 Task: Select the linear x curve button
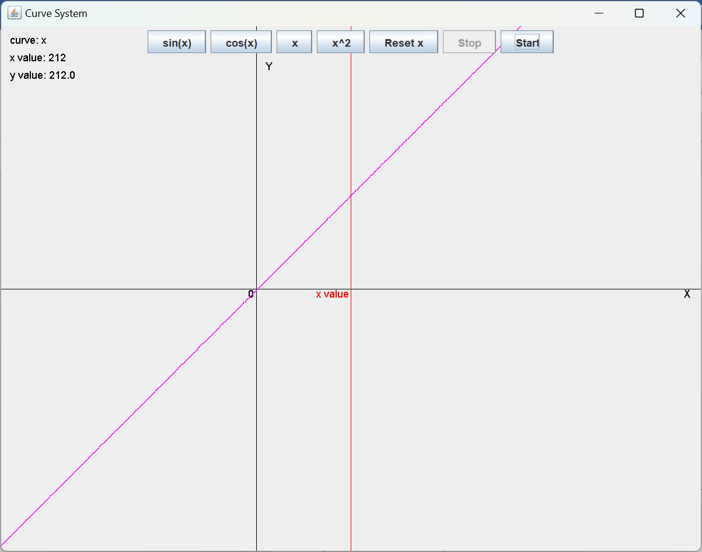pos(295,43)
